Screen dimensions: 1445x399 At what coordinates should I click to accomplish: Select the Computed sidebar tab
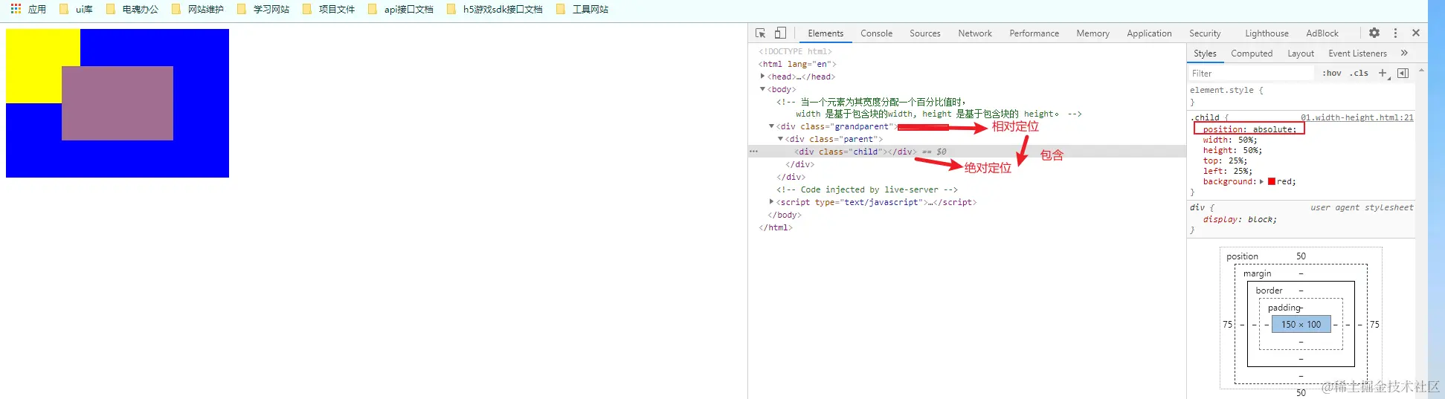point(1252,53)
